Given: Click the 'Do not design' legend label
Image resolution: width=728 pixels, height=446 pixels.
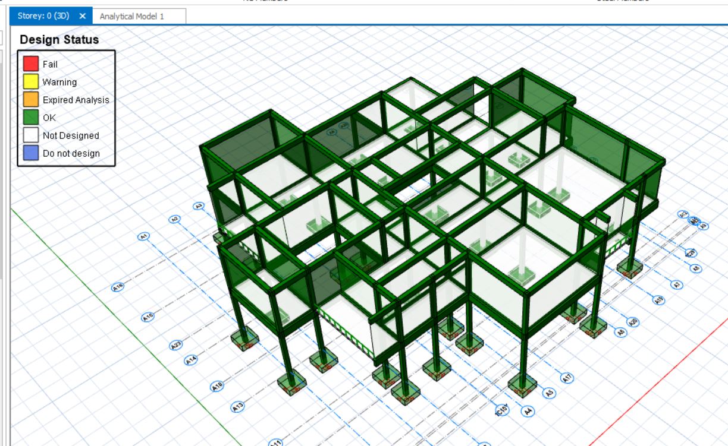Looking at the screenshot, I should point(71,153).
